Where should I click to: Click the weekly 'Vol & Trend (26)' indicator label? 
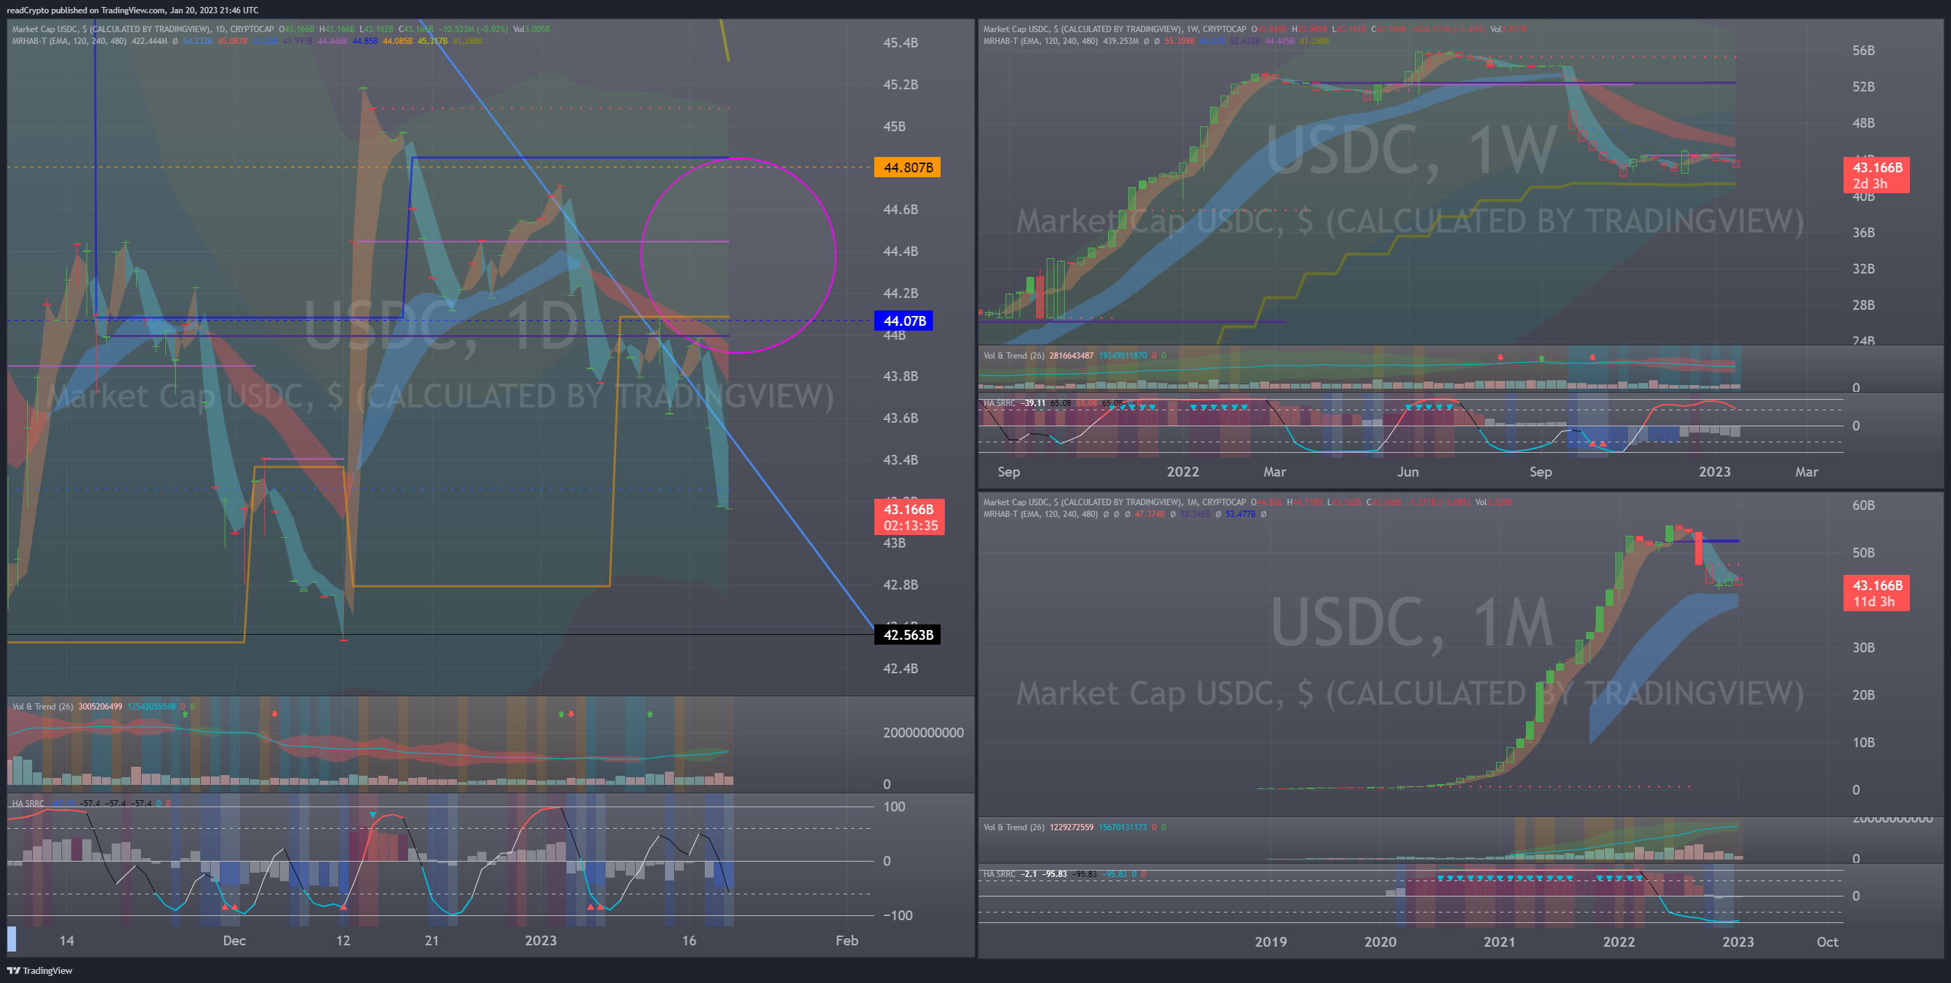[1014, 356]
